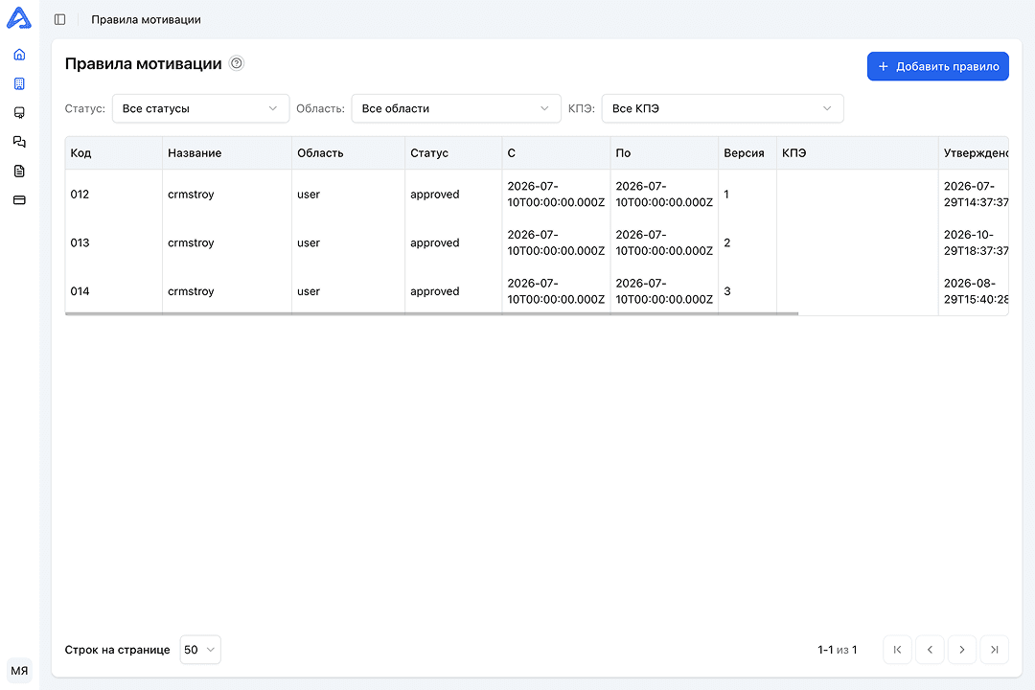This screenshot has height=690, width=1035.
Task: Click the КПЭ column header
Action: [858, 153]
